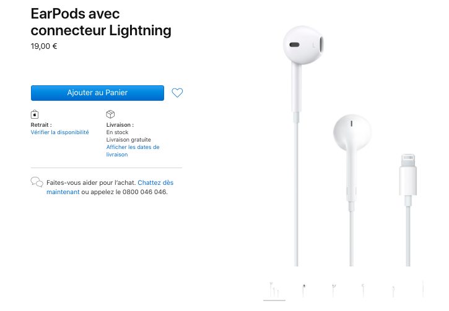The image size is (449, 311).
Task: Click the large left EarPod in product image
Action: pyautogui.click(x=303, y=45)
